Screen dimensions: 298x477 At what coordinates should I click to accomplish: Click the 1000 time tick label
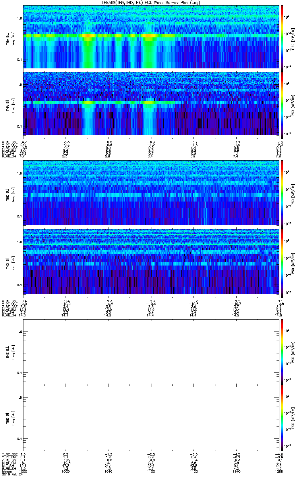23,471
